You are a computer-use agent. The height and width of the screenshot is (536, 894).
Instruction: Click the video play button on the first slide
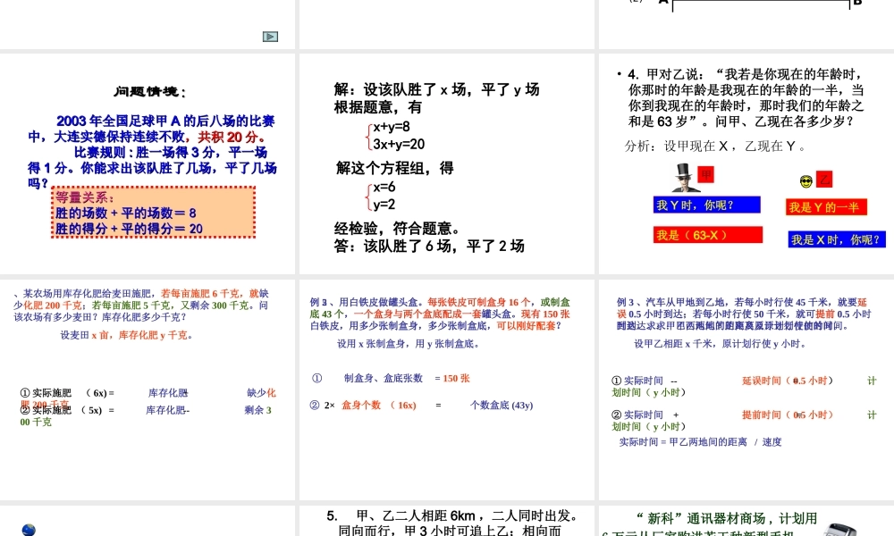(x=271, y=36)
